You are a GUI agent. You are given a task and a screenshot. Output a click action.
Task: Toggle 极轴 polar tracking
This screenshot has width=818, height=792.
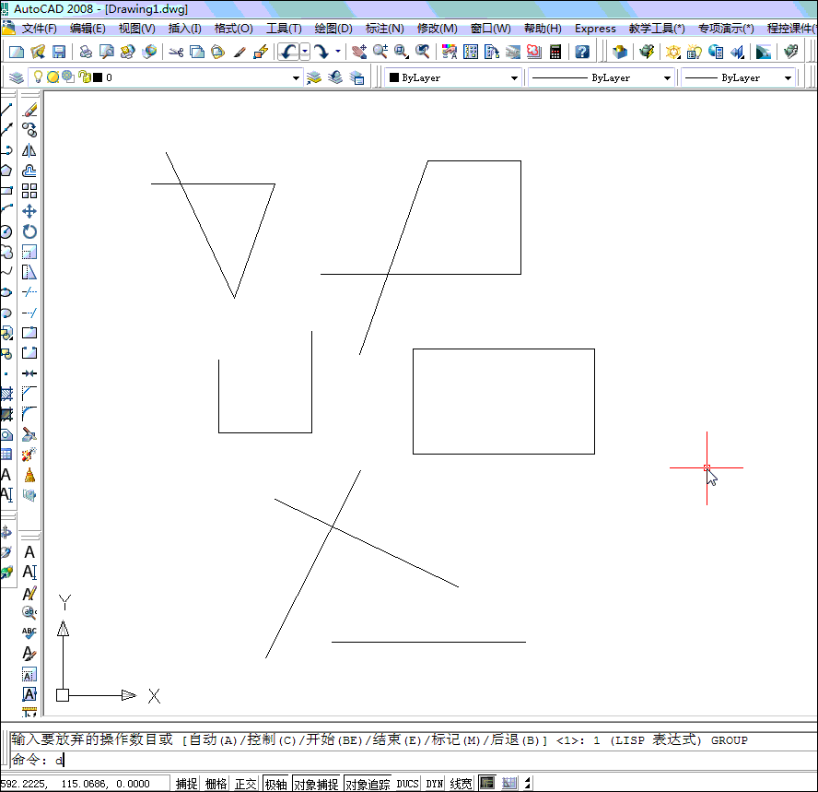pos(276,784)
